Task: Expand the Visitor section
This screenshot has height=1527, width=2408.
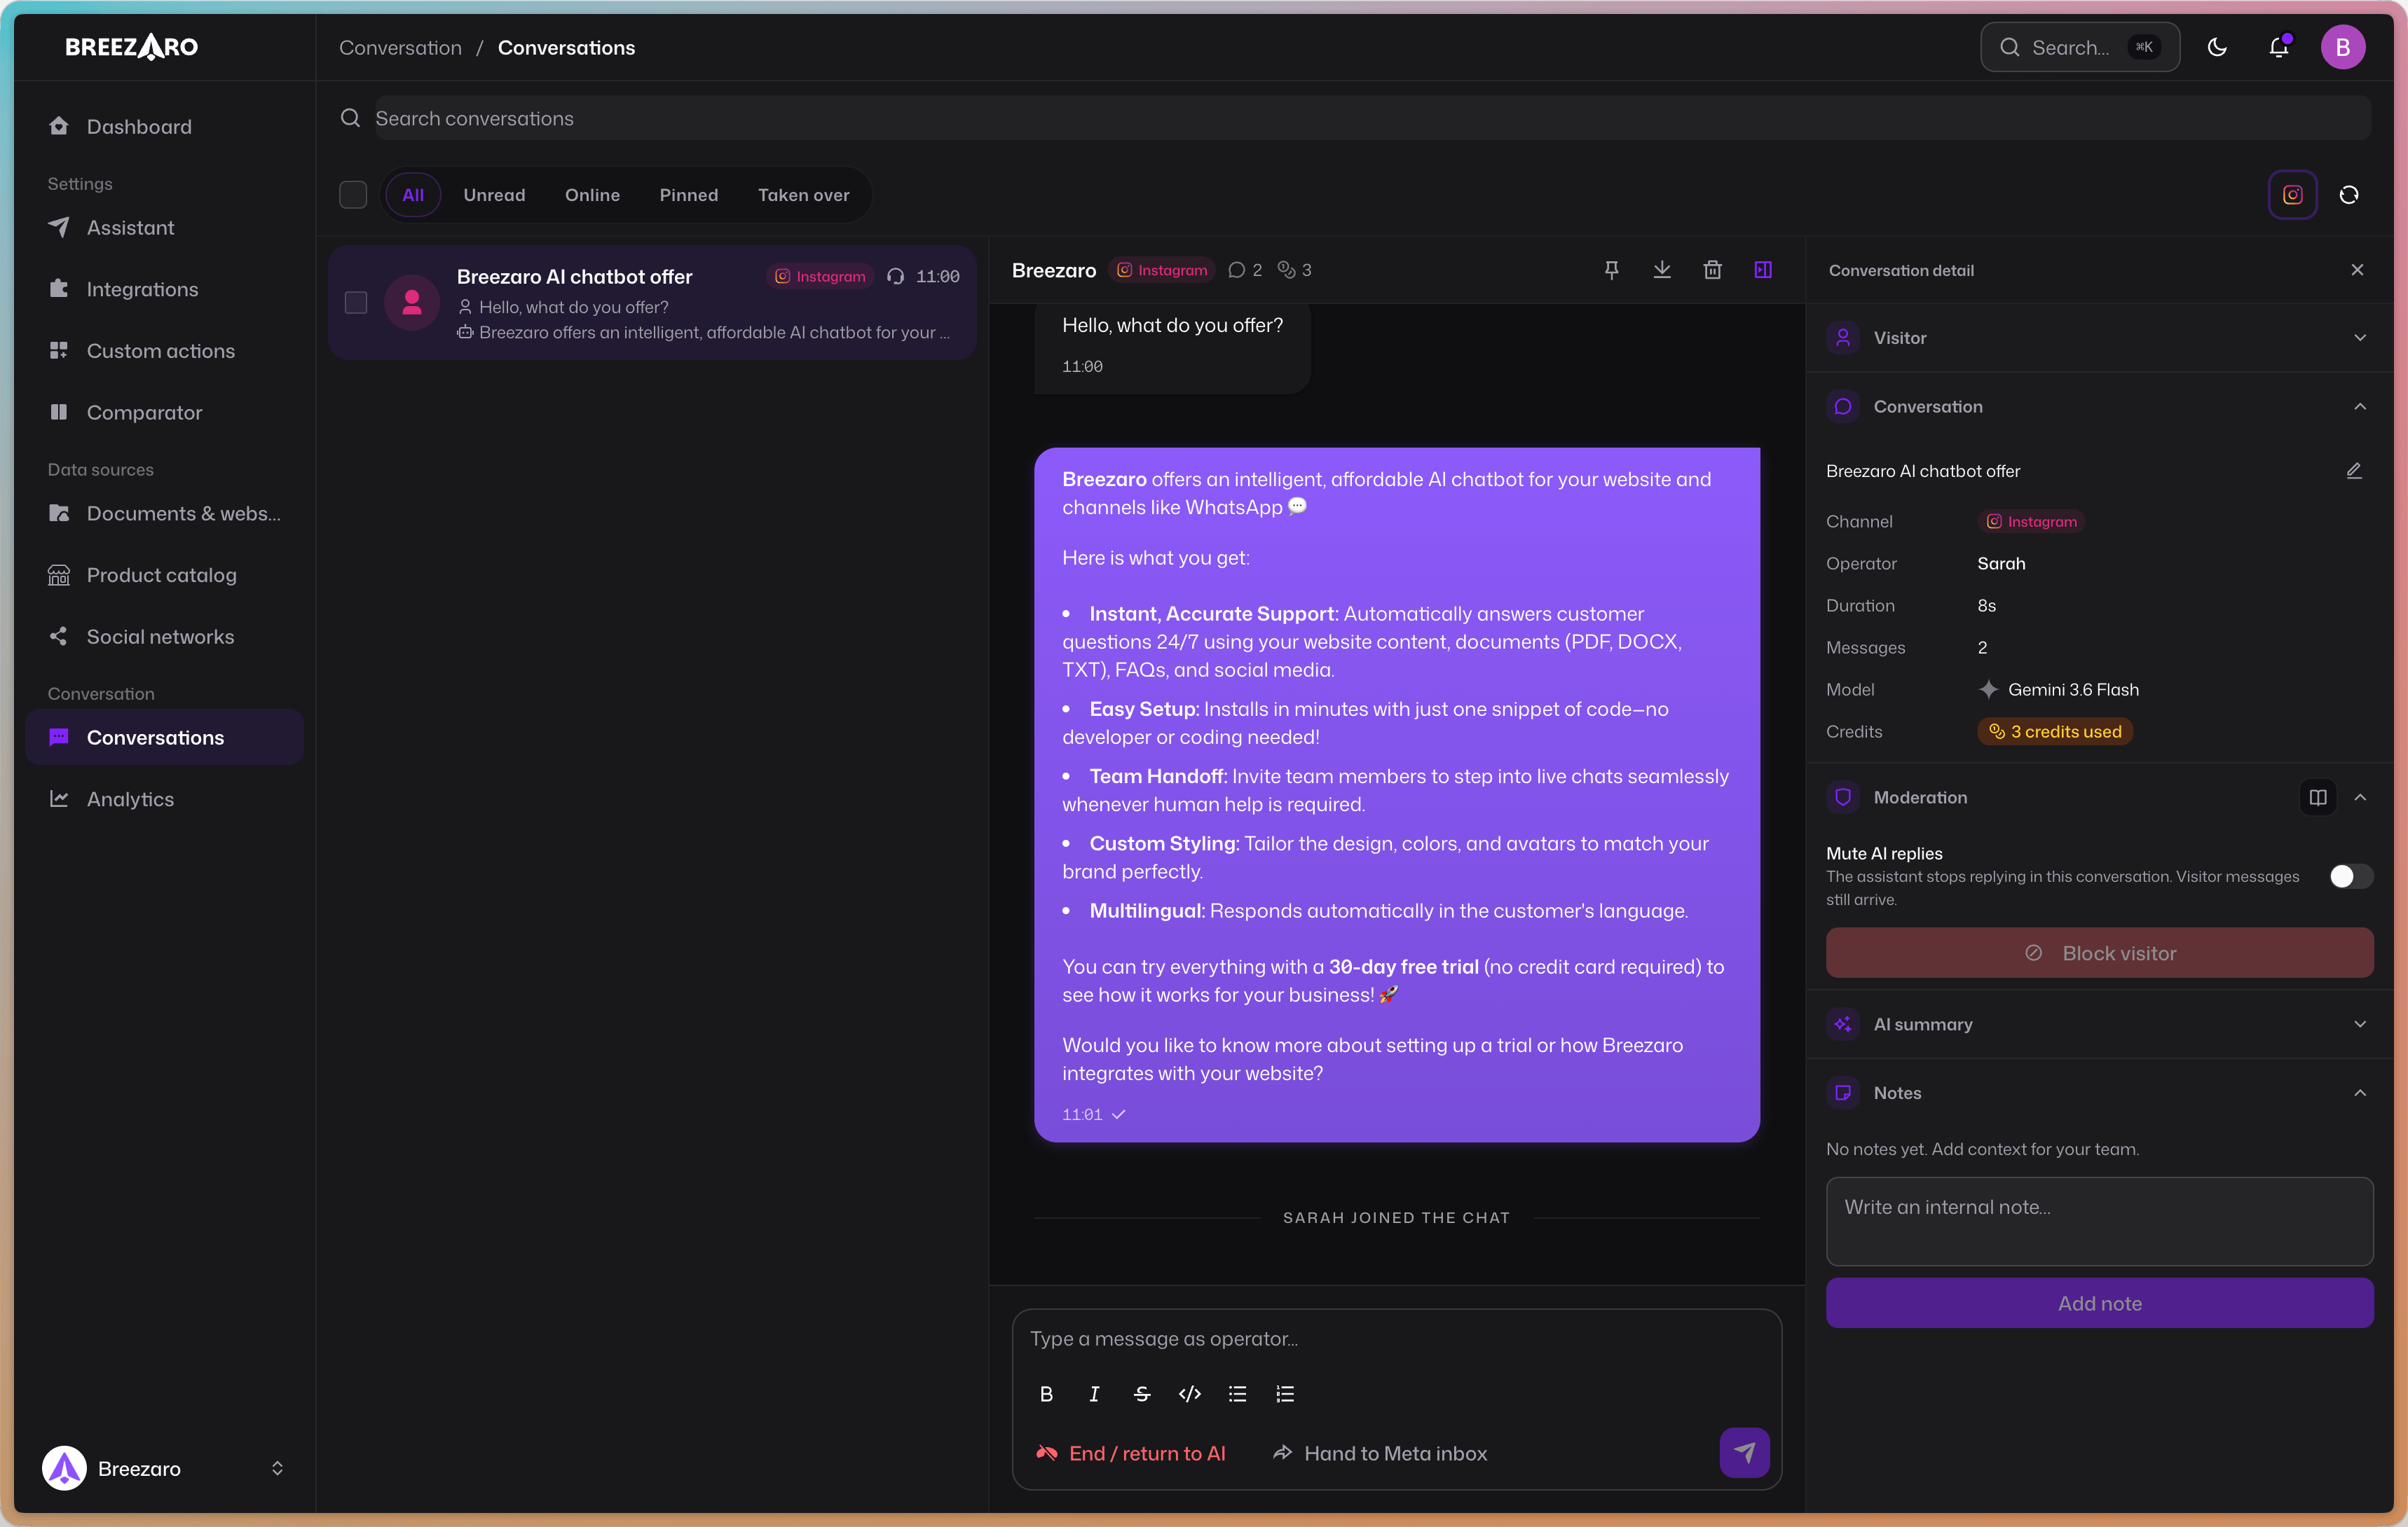Action: tap(2099, 338)
